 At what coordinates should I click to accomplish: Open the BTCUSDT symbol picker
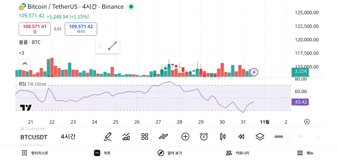point(34,137)
